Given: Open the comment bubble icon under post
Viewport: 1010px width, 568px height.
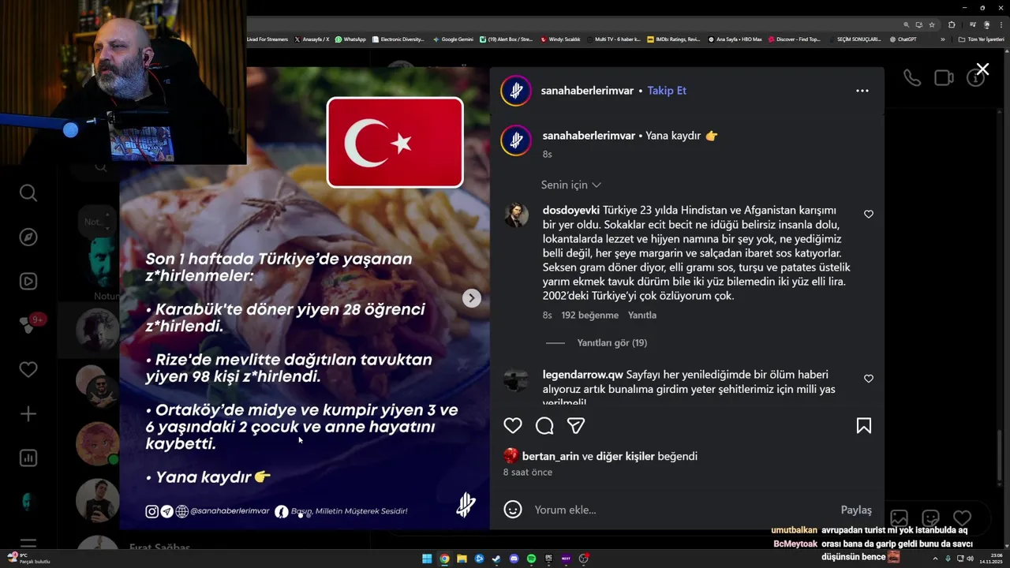Looking at the screenshot, I should click(544, 426).
